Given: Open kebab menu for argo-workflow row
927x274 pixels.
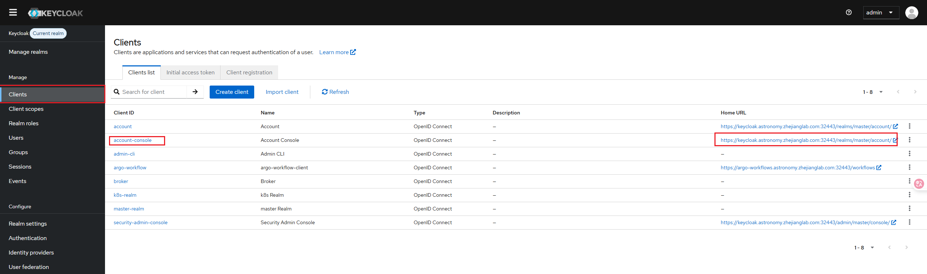Looking at the screenshot, I should 909,168.
